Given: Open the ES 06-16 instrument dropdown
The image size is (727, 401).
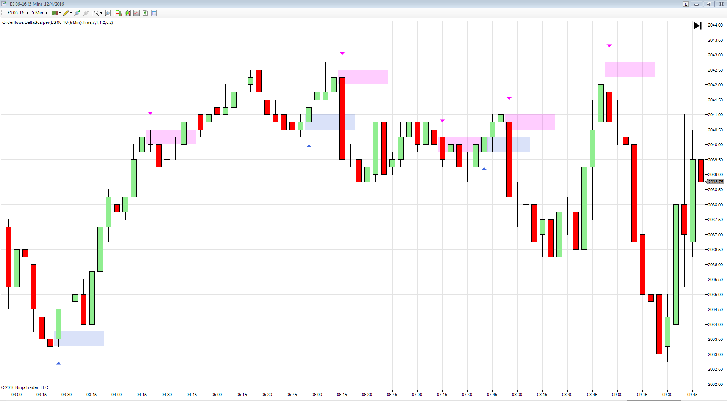Looking at the screenshot, I should tap(18, 13).
